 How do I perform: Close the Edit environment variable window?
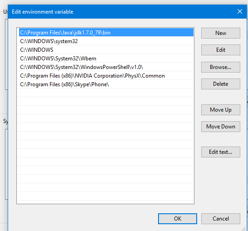click(240, 11)
